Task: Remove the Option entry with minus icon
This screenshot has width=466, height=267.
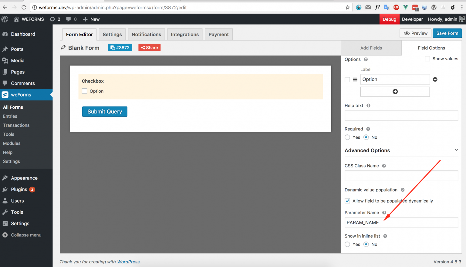Action: click(435, 79)
